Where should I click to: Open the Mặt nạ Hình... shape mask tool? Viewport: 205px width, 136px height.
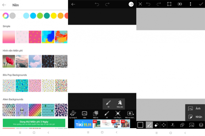click(129, 114)
